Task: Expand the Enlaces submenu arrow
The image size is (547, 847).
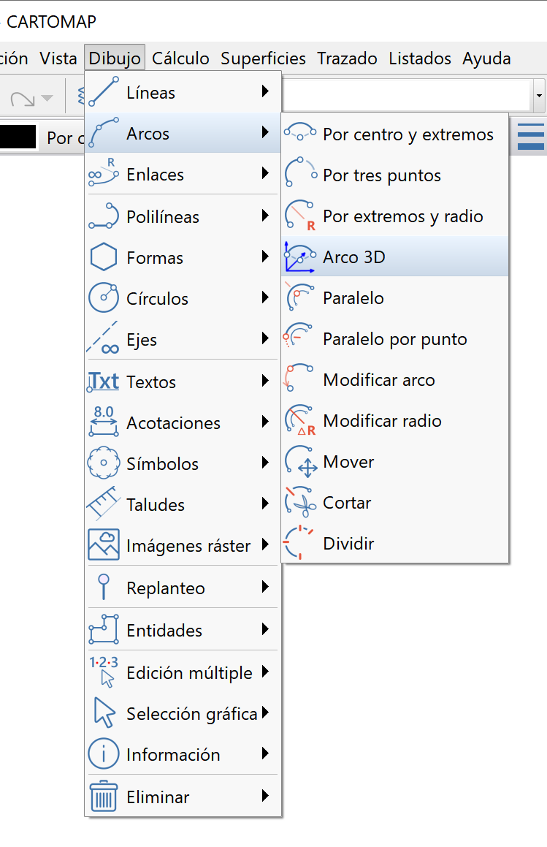Action: pyautogui.click(x=265, y=173)
